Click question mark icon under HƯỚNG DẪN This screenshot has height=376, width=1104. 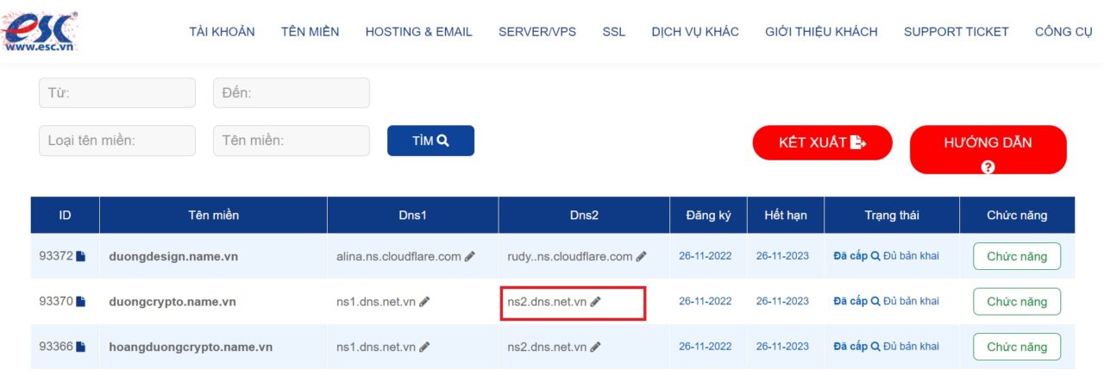point(988,167)
